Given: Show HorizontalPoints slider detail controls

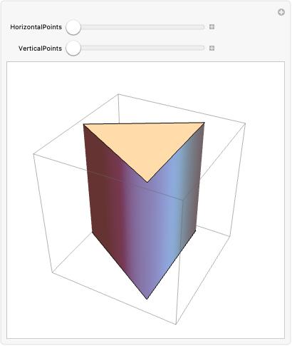Looking at the screenshot, I should coord(212,27).
